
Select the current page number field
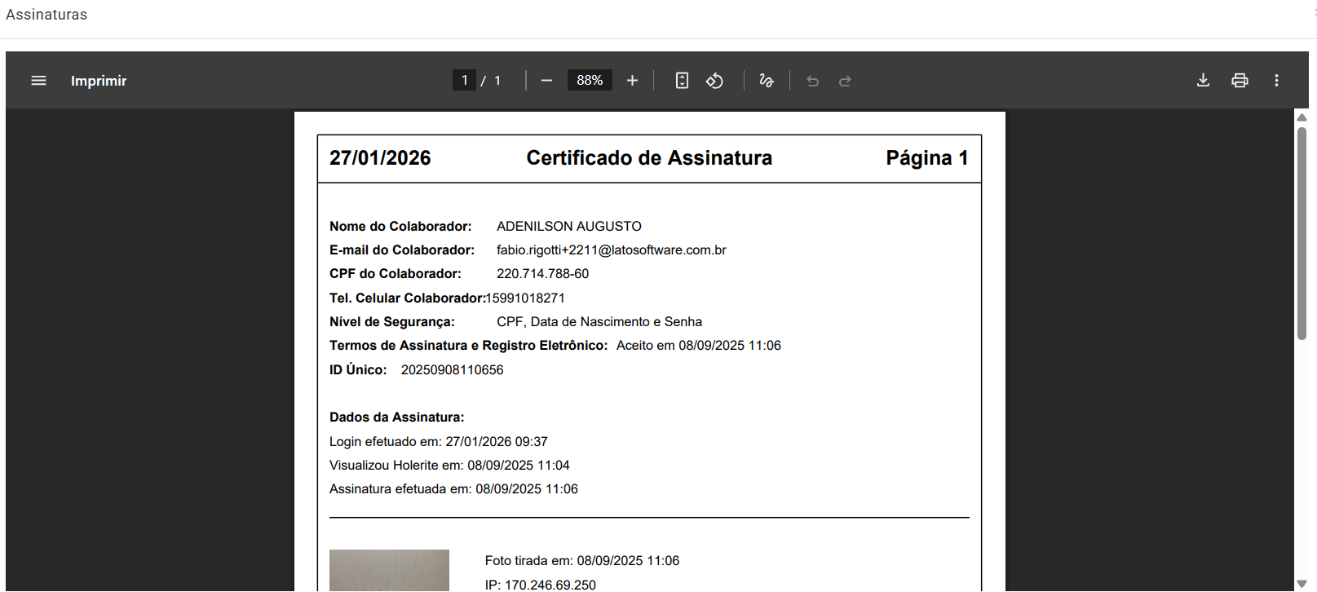[464, 80]
